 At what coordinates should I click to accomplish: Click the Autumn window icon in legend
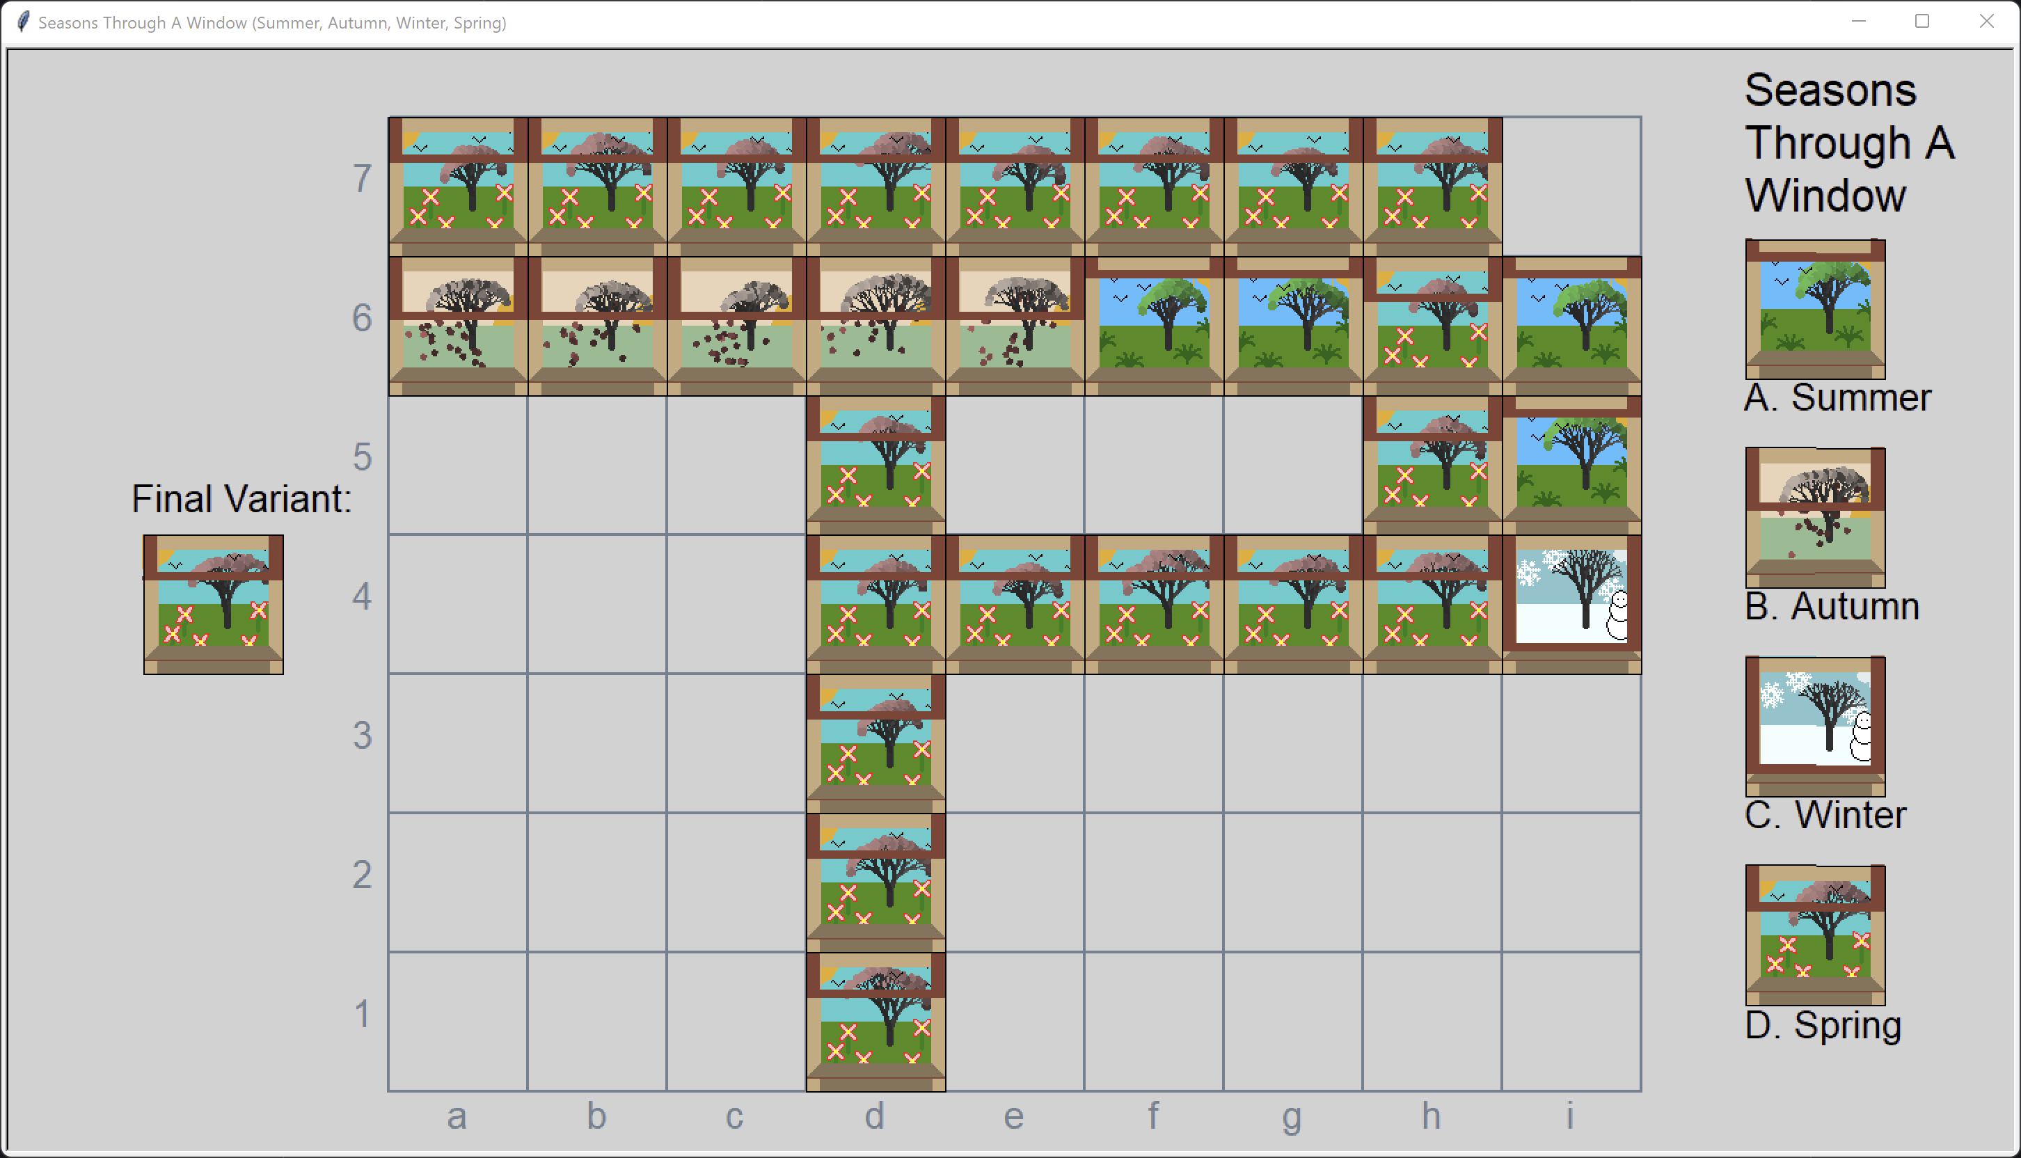coord(1814,517)
